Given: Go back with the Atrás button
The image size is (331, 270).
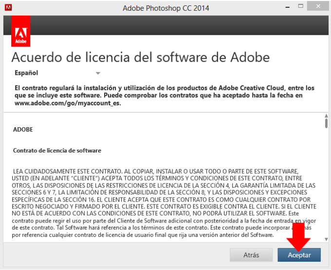Looking at the screenshot, I should click(x=251, y=255).
